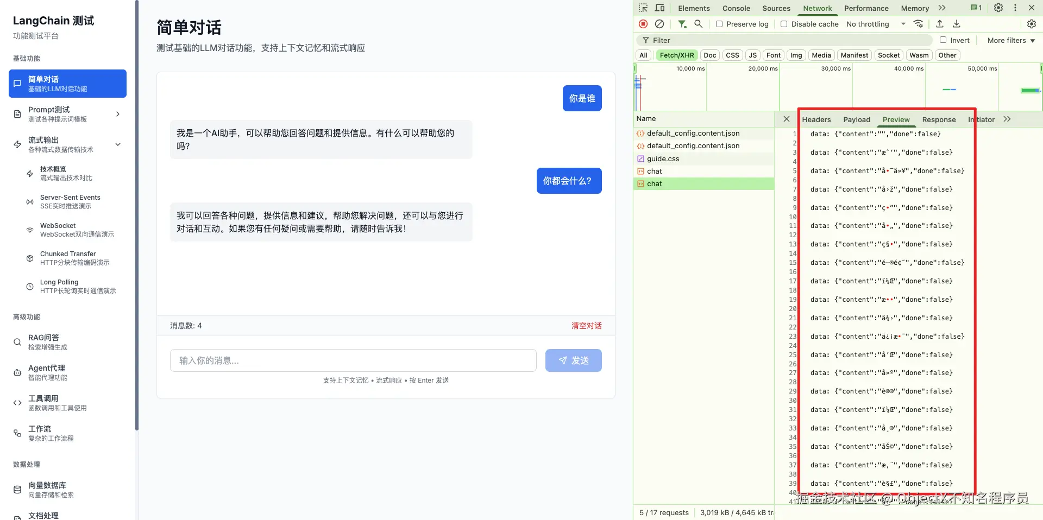1043x520 pixels.
Task: Click the Name column header
Action: tap(704, 119)
